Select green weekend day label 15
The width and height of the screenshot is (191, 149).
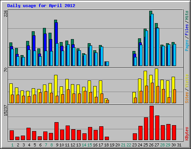(90, 145)
